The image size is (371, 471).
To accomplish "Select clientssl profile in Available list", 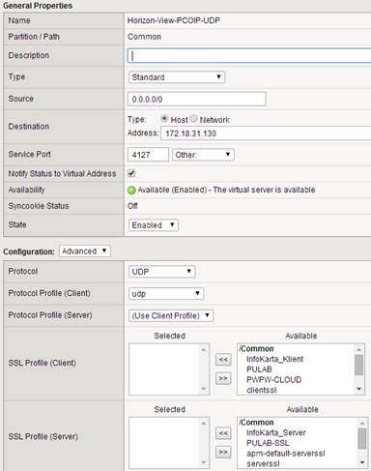I will pyautogui.click(x=262, y=390).
